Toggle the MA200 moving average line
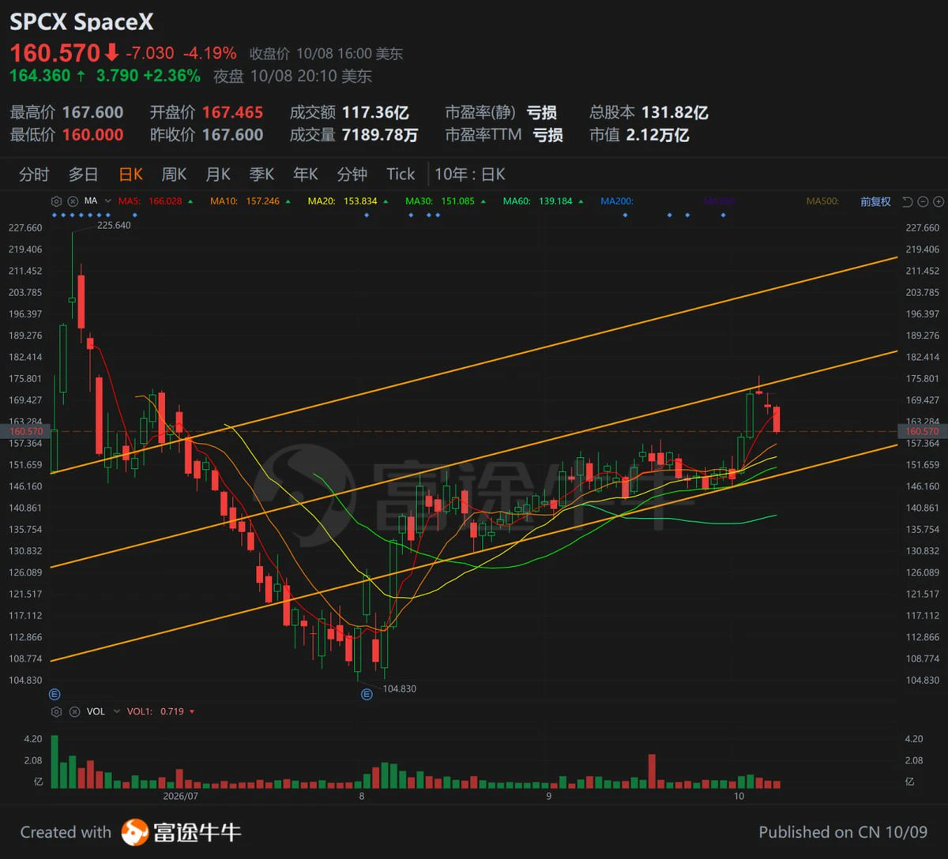 coord(617,201)
